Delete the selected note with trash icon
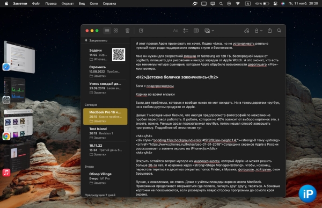 pyautogui.click(x=128, y=31)
